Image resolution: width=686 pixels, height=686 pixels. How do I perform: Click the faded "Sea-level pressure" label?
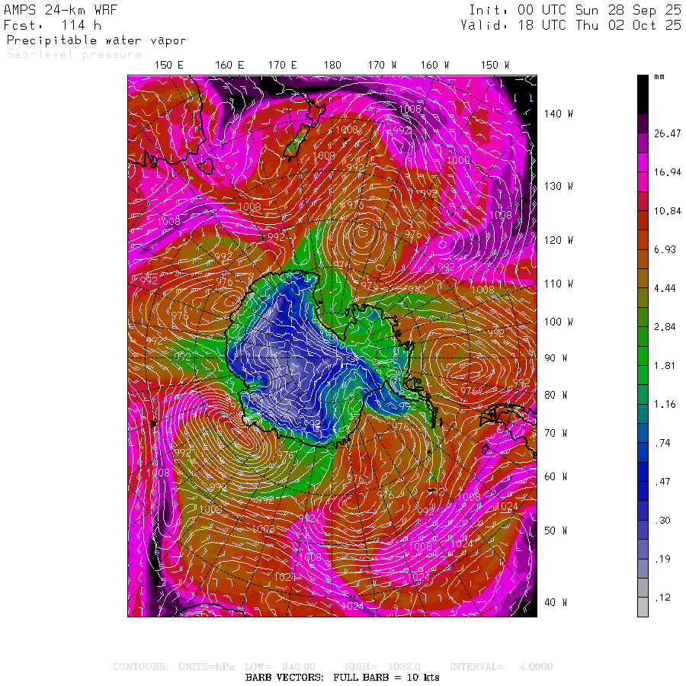(75, 54)
